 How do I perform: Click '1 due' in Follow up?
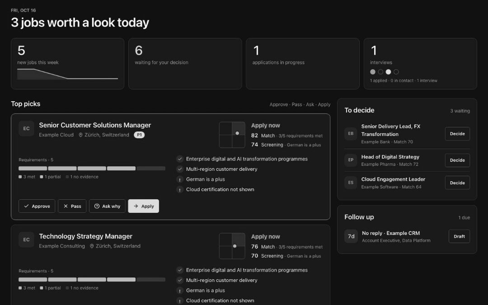(464, 217)
